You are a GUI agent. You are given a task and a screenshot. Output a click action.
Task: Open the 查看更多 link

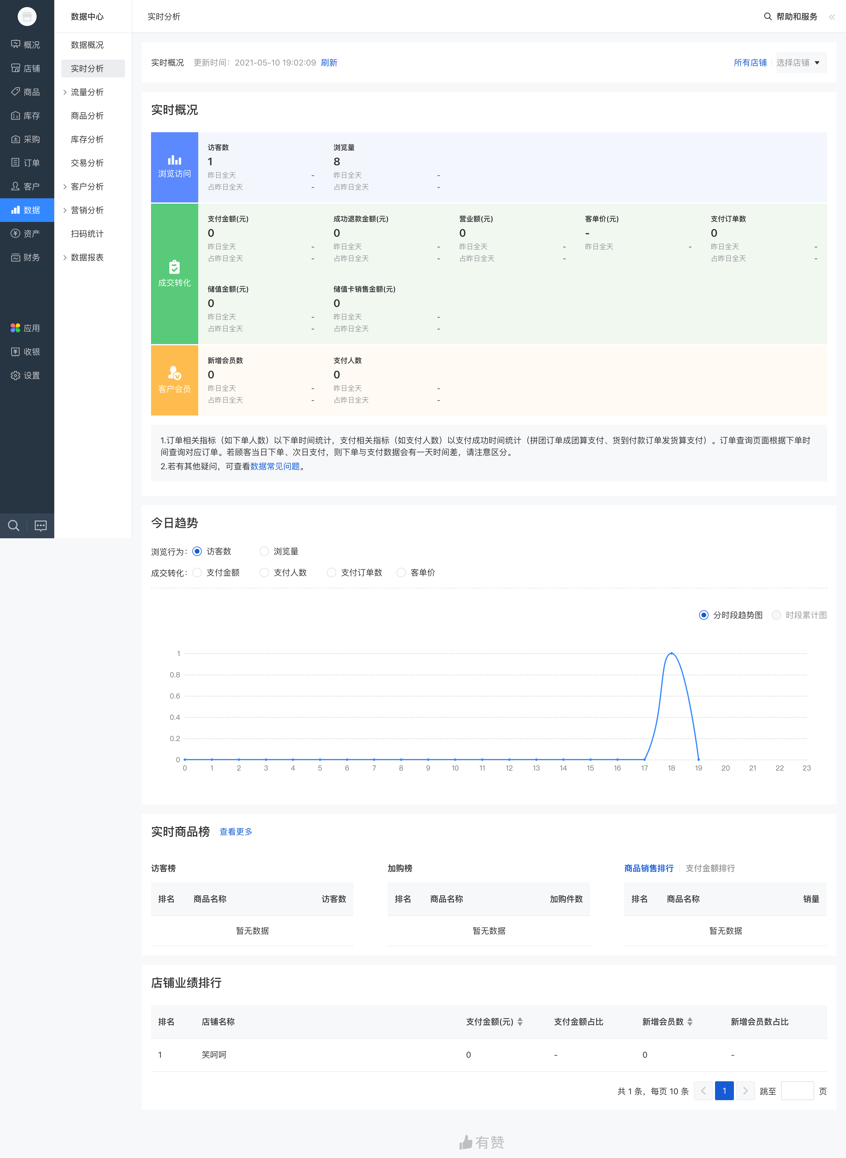236,832
